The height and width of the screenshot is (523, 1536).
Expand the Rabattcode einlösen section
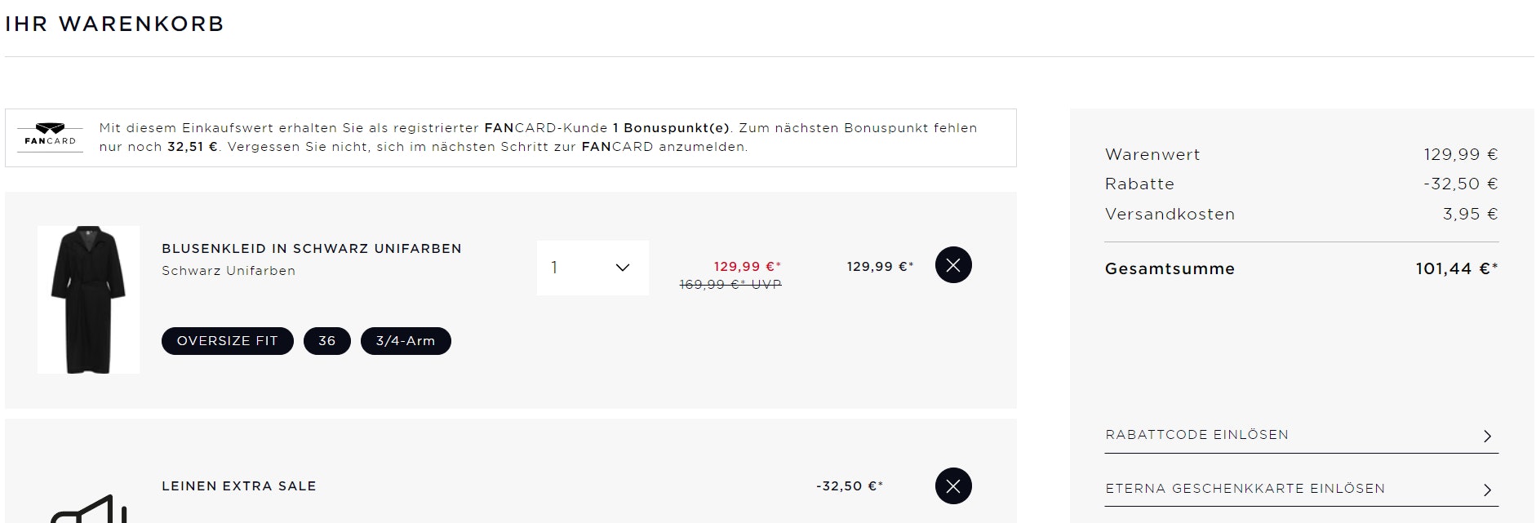point(1301,435)
